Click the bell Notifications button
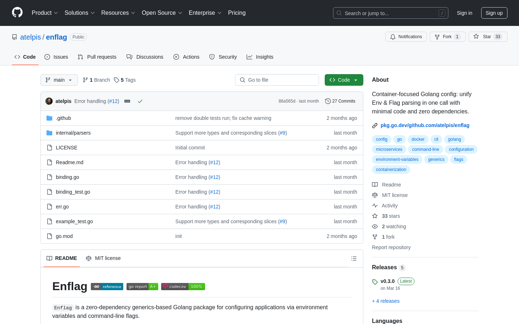This screenshot has height=324, width=519. click(x=406, y=37)
